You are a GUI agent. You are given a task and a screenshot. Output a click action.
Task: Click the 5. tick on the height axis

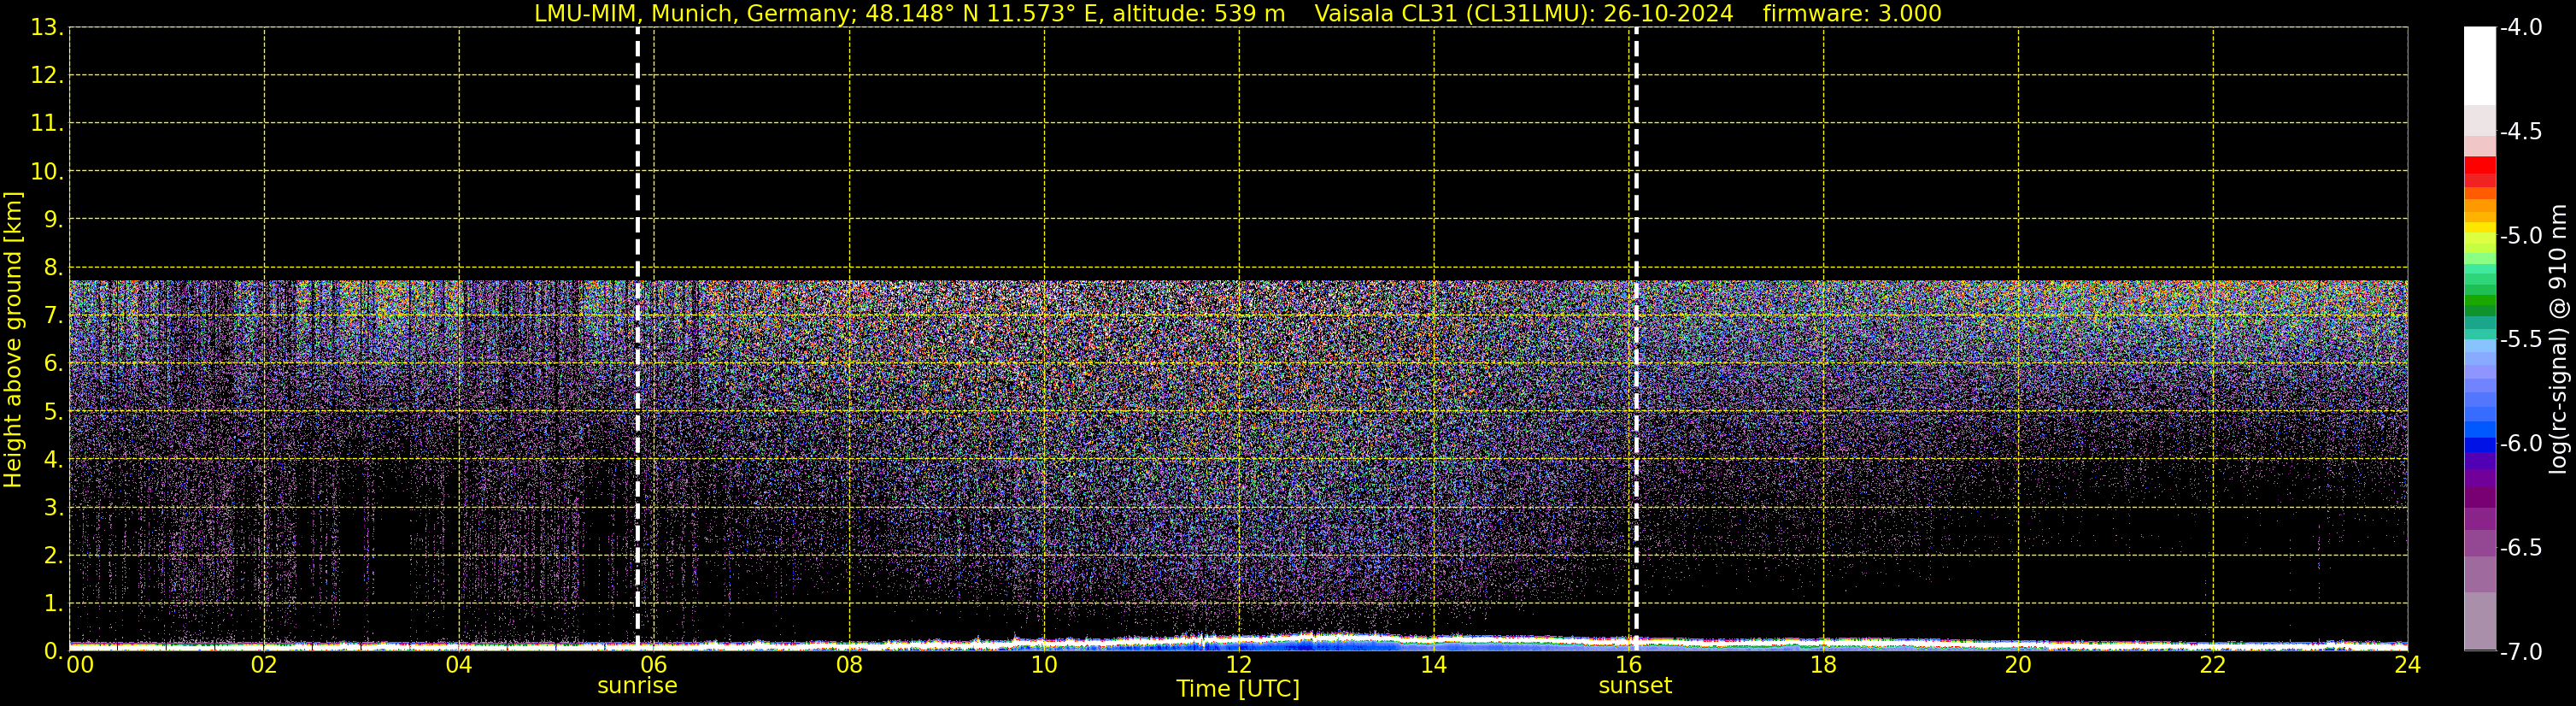pos(53,412)
